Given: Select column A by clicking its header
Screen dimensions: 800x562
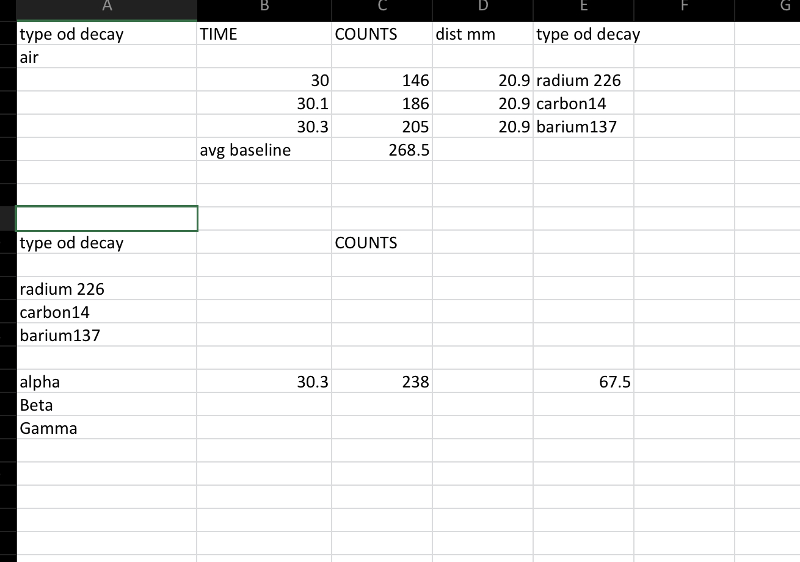Looking at the screenshot, I should click(107, 6).
